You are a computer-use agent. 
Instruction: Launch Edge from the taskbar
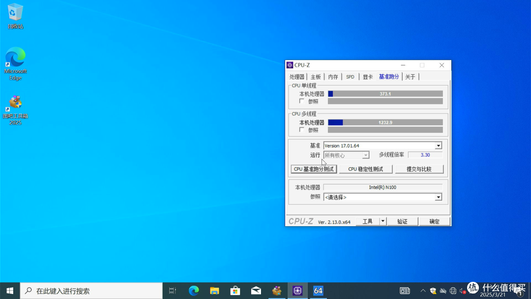point(194,291)
